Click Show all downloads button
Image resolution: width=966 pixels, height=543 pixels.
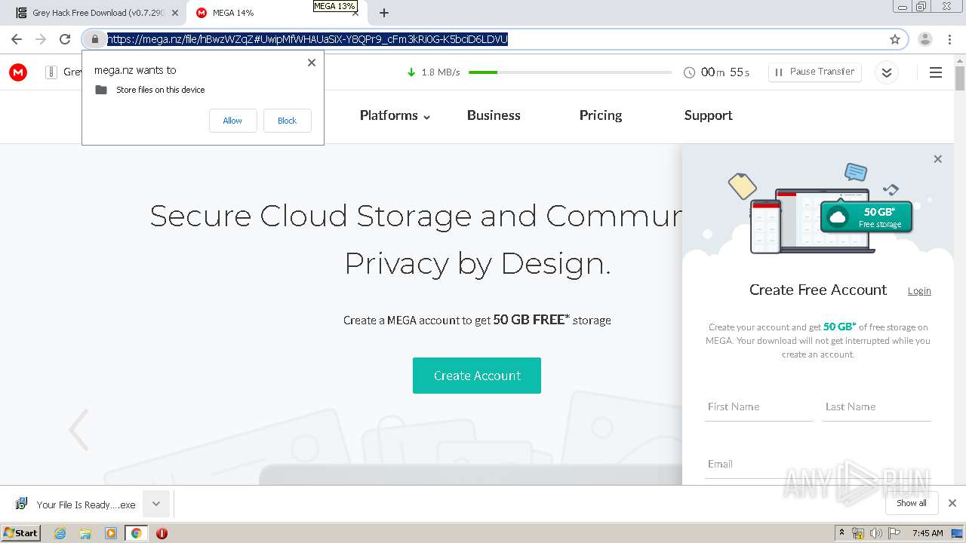(x=912, y=503)
